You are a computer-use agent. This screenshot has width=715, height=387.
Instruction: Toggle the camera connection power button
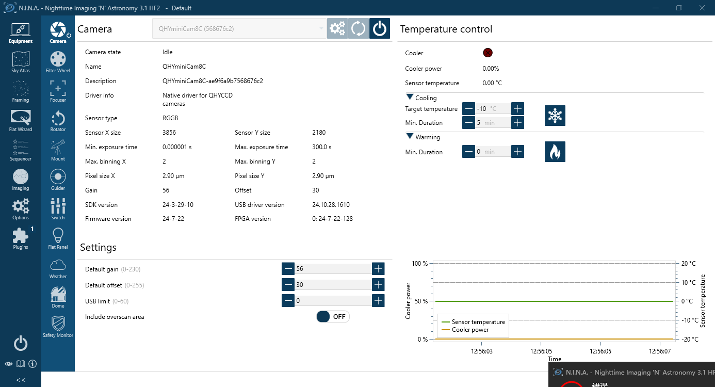380,29
